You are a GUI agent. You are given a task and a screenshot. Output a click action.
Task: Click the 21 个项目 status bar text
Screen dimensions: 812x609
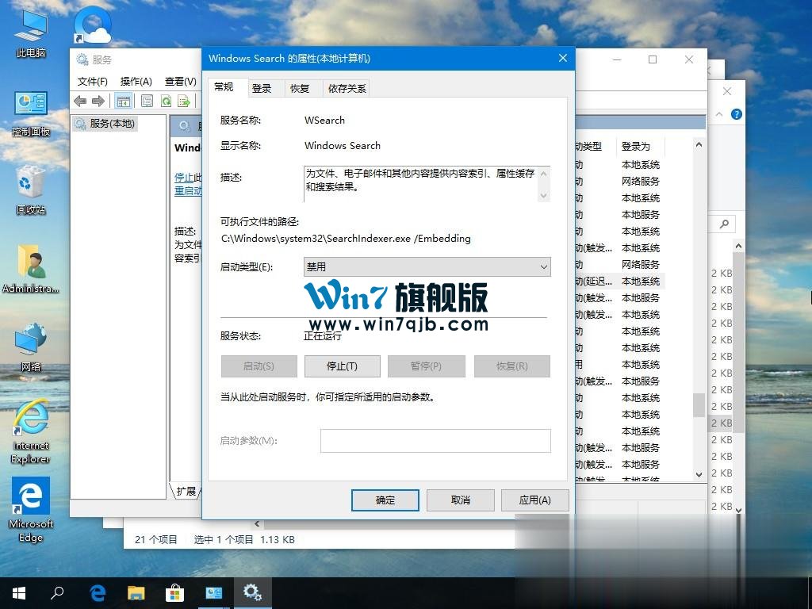point(156,539)
